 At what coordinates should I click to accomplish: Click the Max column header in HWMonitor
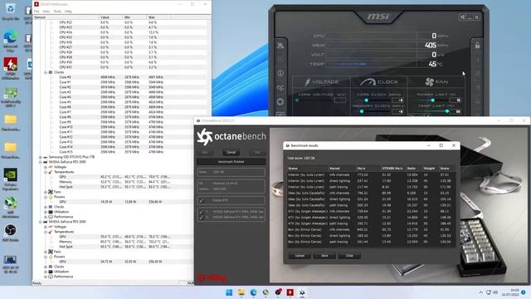[158, 17]
